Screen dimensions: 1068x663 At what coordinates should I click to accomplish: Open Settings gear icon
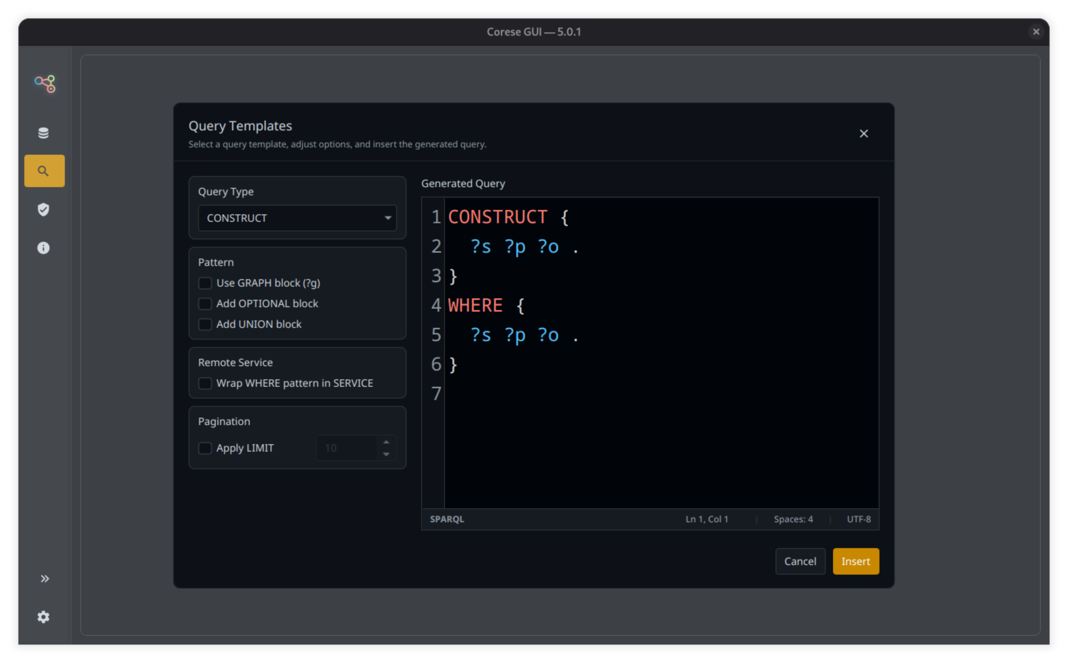[x=43, y=617]
